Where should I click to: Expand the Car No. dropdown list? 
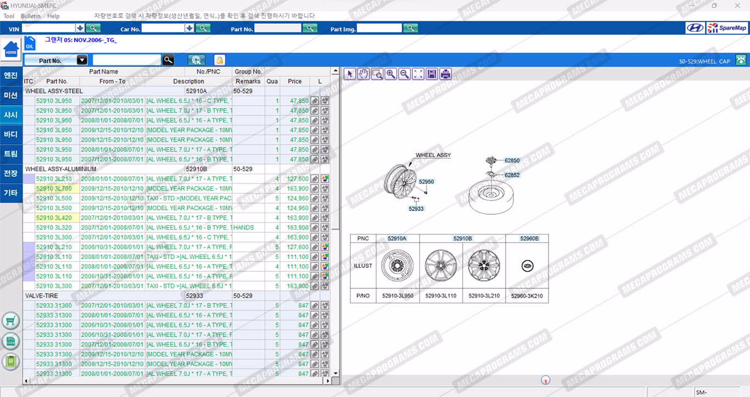click(190, 28)
